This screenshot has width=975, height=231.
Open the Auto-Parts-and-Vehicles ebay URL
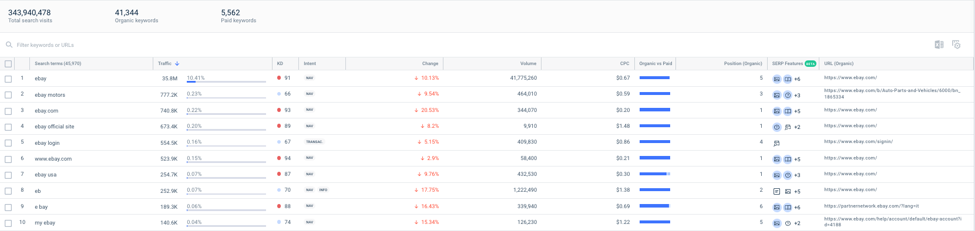tap(892, 93)
